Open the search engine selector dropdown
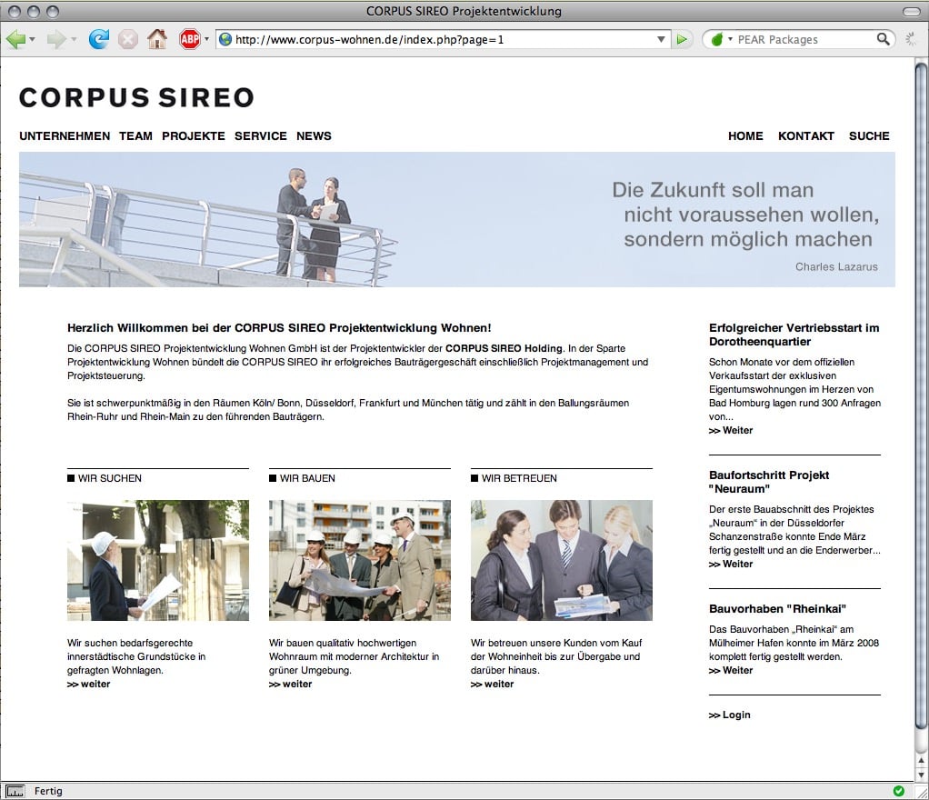The height and width of the screenshot is (800, 929). pos(720,40)
